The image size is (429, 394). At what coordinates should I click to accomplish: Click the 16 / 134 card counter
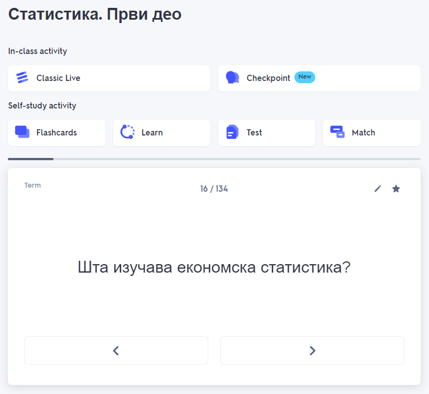[214, 189]
